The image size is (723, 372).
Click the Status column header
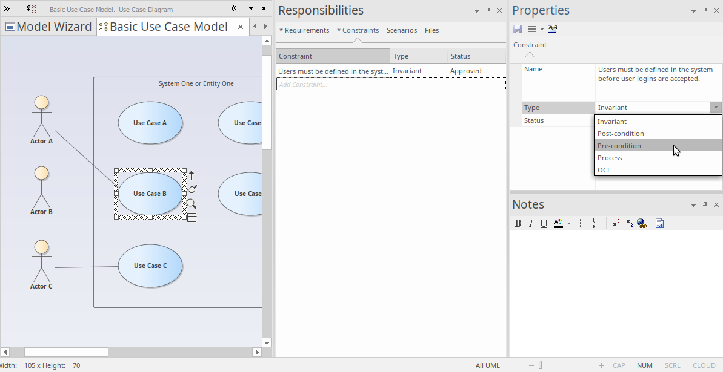[x=476, y=56]
